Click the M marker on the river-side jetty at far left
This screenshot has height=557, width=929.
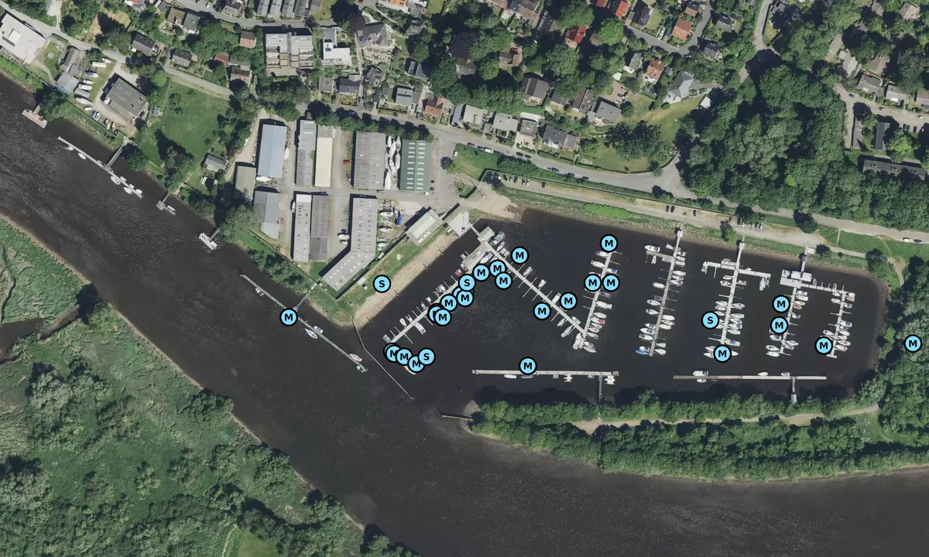289,316
